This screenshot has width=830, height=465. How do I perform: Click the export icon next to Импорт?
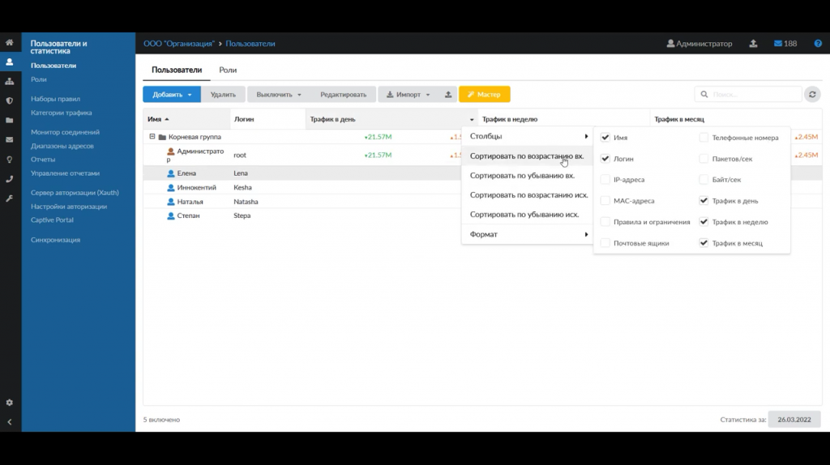pyautogui.click(x=448, y=94)
